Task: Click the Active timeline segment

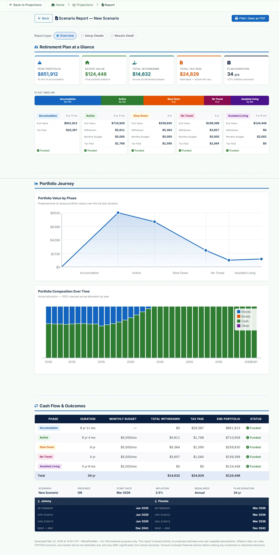Action: pyautogui.click(x=122, y=100)
